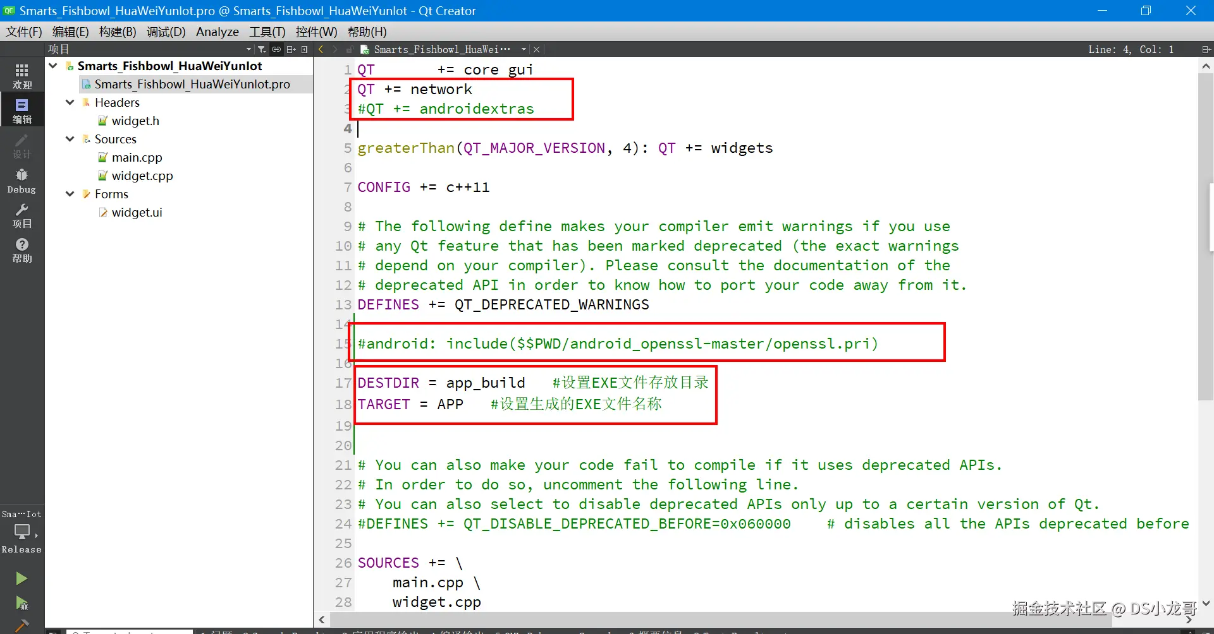
Task: Open the Release kit selector
Action: tap(22, 532)
